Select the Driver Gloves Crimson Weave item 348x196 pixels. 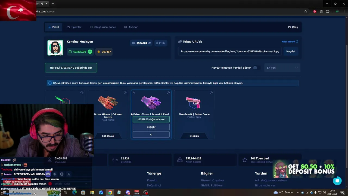click(108, 115)
